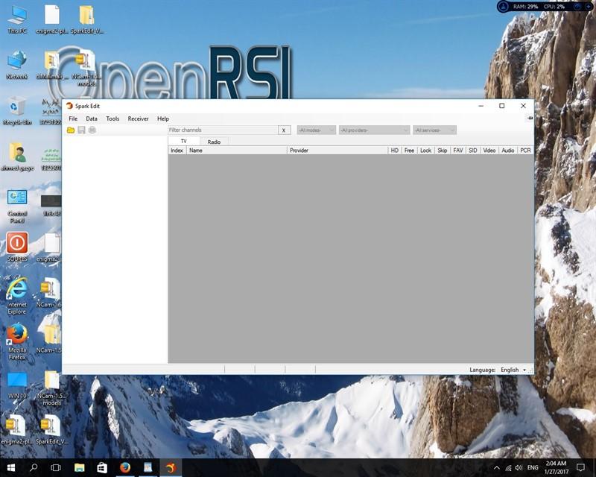Click the taskbar search magnifier
The height and width of the screenshot is (477, 596).
click(34, 467)
